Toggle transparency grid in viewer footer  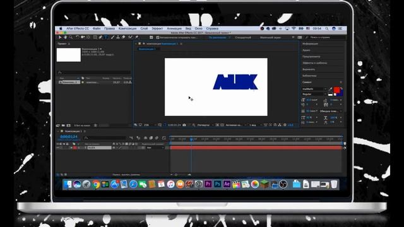222,125
